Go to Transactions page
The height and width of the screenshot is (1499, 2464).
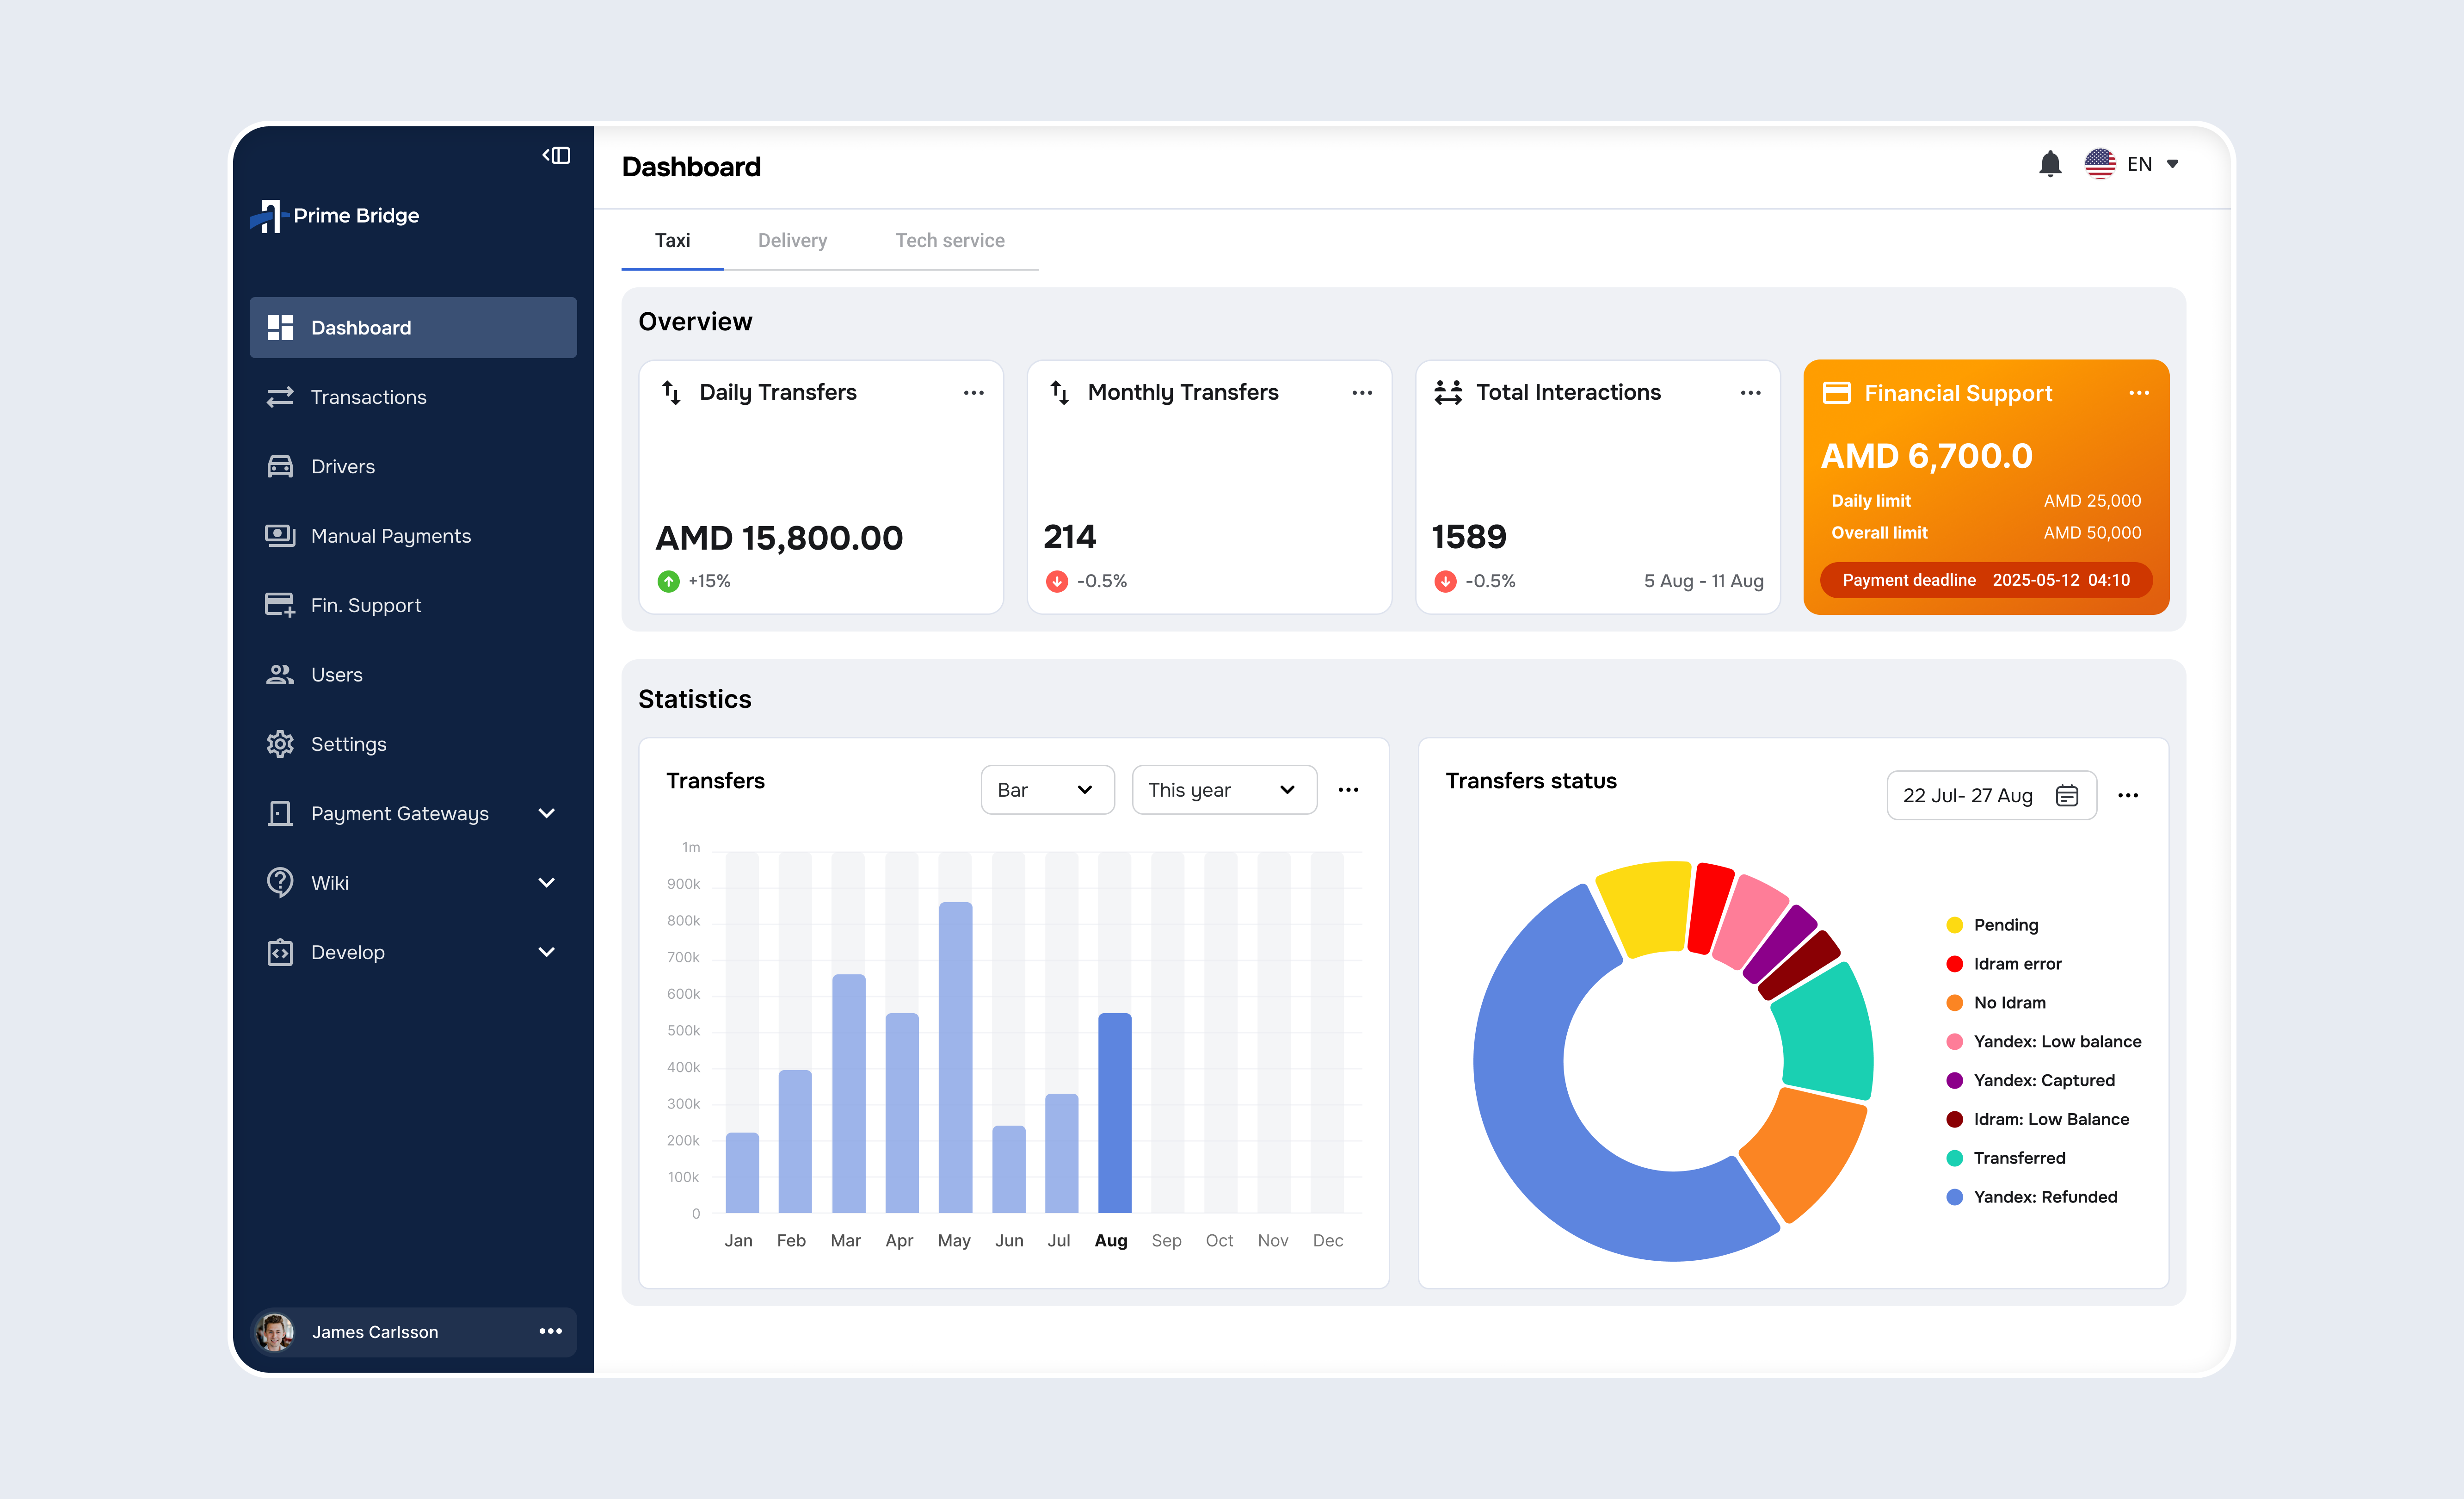pos(413,397)
